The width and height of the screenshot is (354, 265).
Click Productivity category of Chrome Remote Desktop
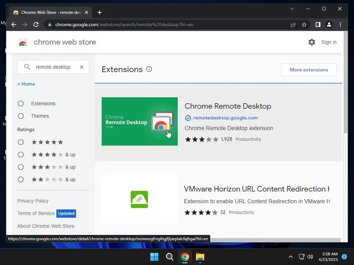[x=248, y=139]
